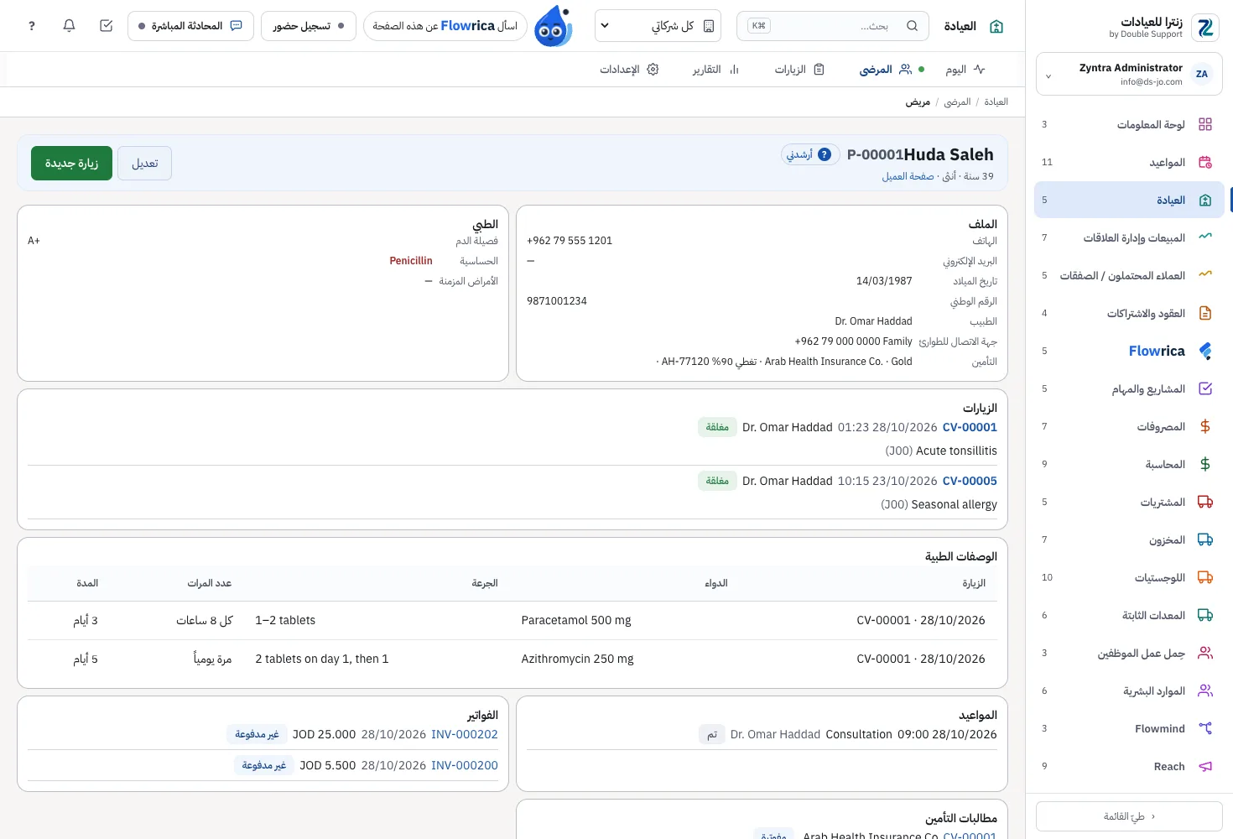This screenshot has height=839, width=1233.
Task: Click the contracts document icon in sidebar
Action: click(1205, 313)
